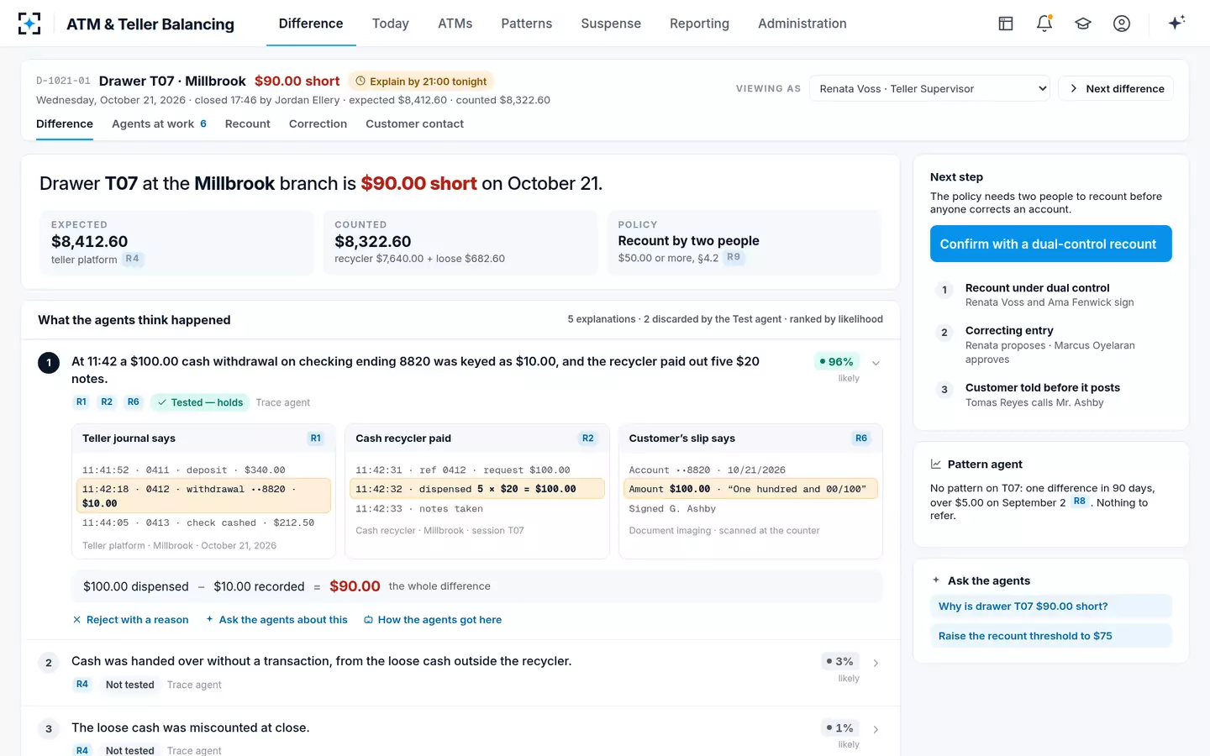Select the Reporting tab
The height and width of the screenshot is (756, 1210).
coord(699,24)
